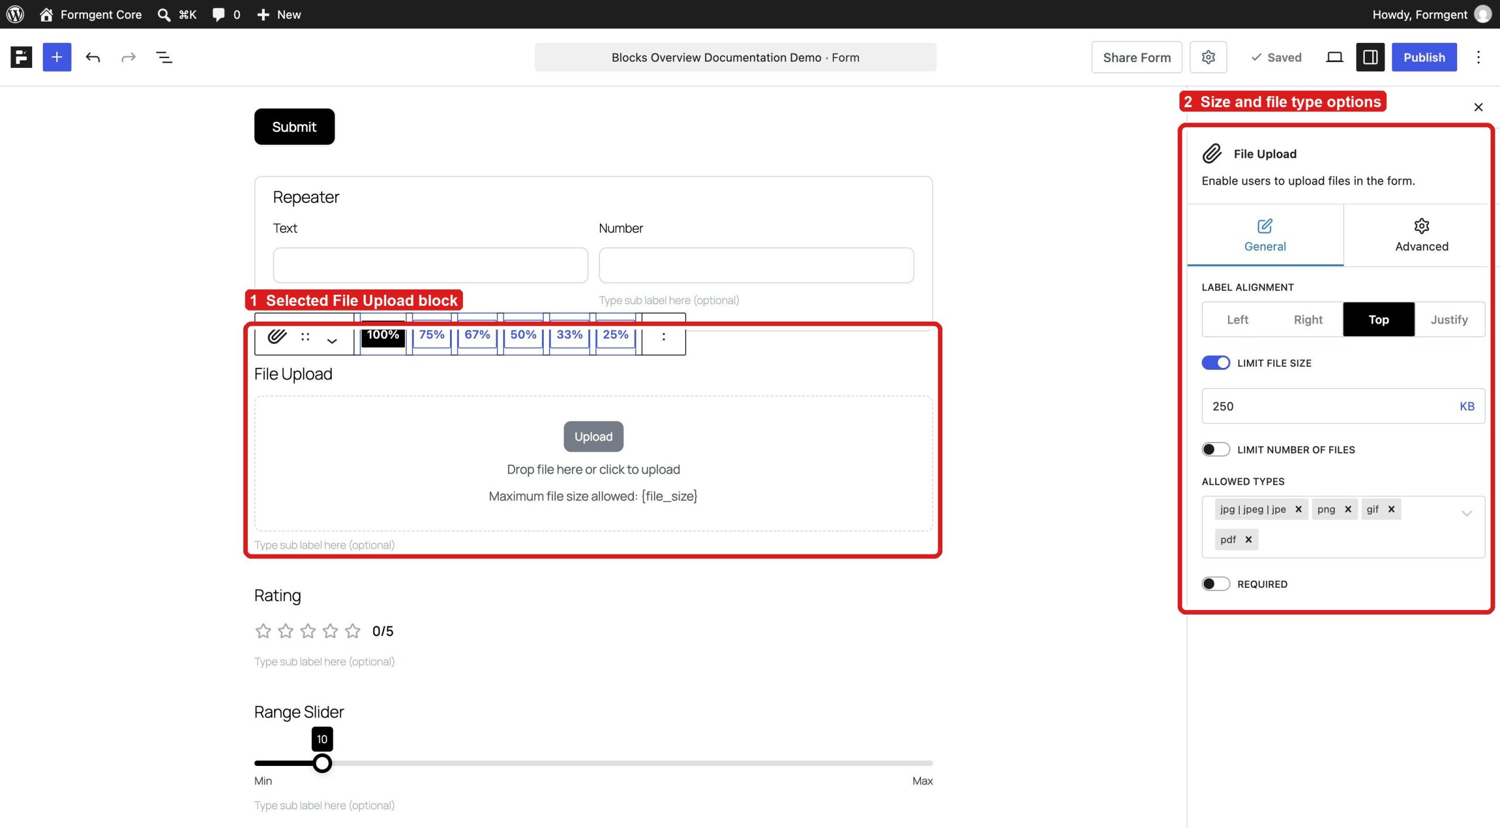The height and width of the screenshot is (828, 1500).
Task: Open form settings gear icon
Action: pos(1208,57)
